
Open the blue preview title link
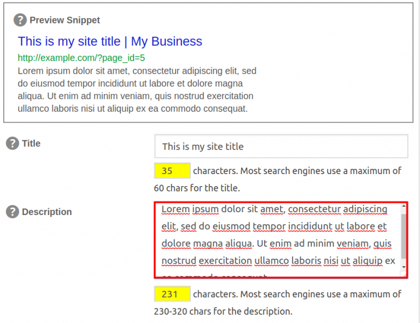click(110, 41)
